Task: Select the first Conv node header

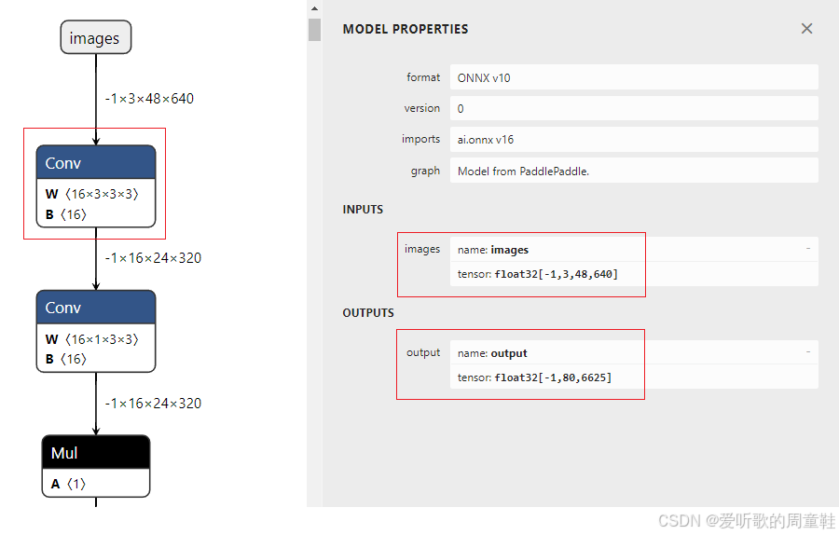Action: [96, 162]
